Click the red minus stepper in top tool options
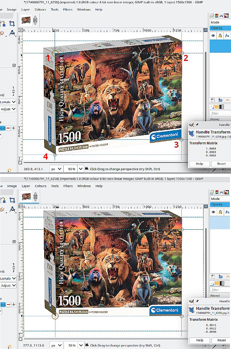231x349 pixels. [x=8, y=128]
